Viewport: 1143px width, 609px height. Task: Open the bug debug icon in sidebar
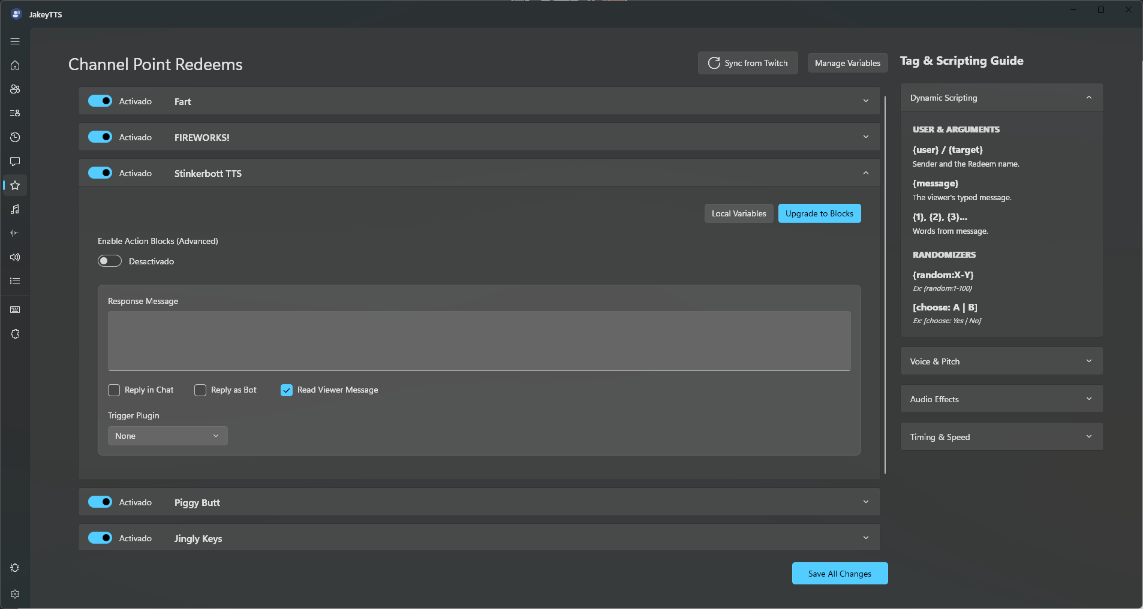15,568
